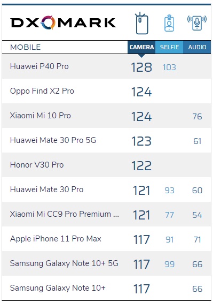Viewport: 213px width, 303px height.
Task: Click the DXOMARK logo
Action: pos(63,22)
